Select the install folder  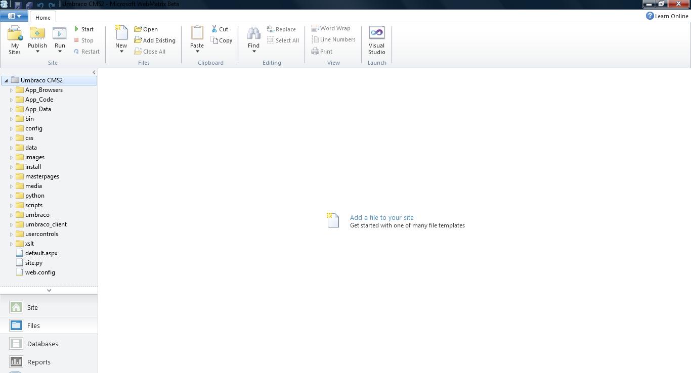(x=33, y=167)
